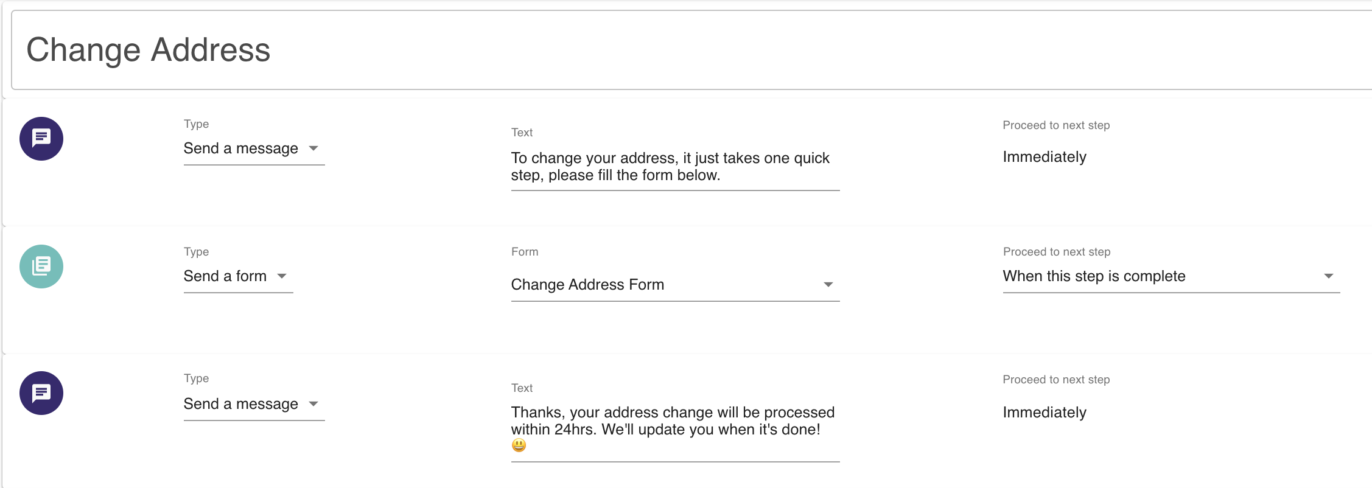Click the 'Form' label above the form selector

(x=525, y=252)
